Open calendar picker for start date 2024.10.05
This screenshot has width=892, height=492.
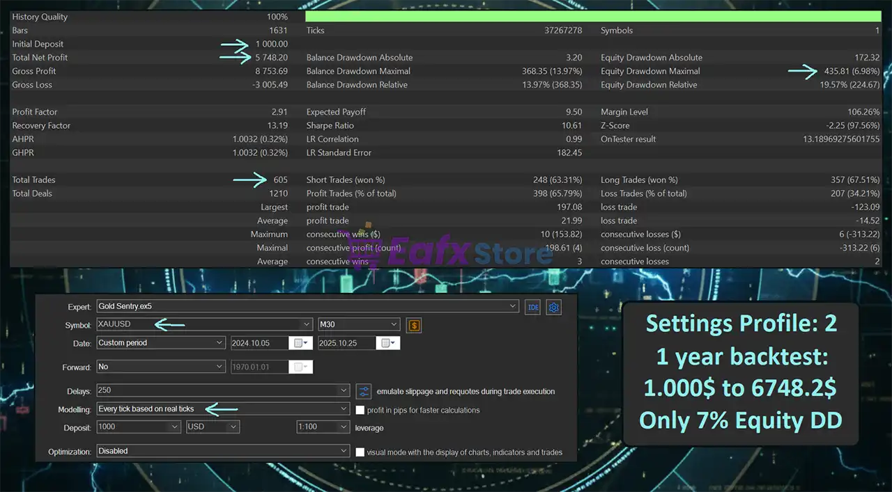pos(302,343)
